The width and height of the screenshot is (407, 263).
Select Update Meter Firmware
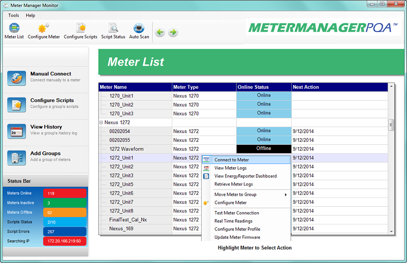click(x=246, y=237)
